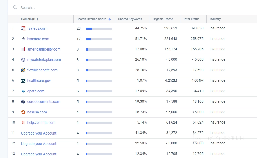This screenshot has height=158, width=257.
Task: Click the flexiblebenefit.com favicon icon
Action: click(23, 70)
